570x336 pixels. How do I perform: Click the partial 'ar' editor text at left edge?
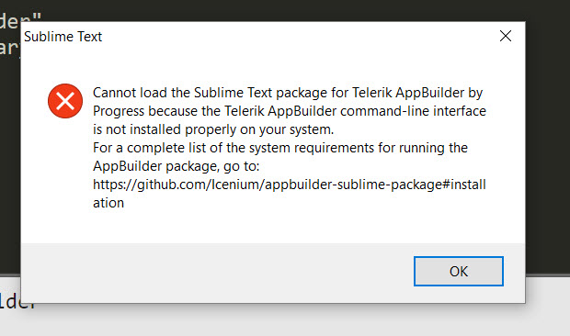pos(9,48)
